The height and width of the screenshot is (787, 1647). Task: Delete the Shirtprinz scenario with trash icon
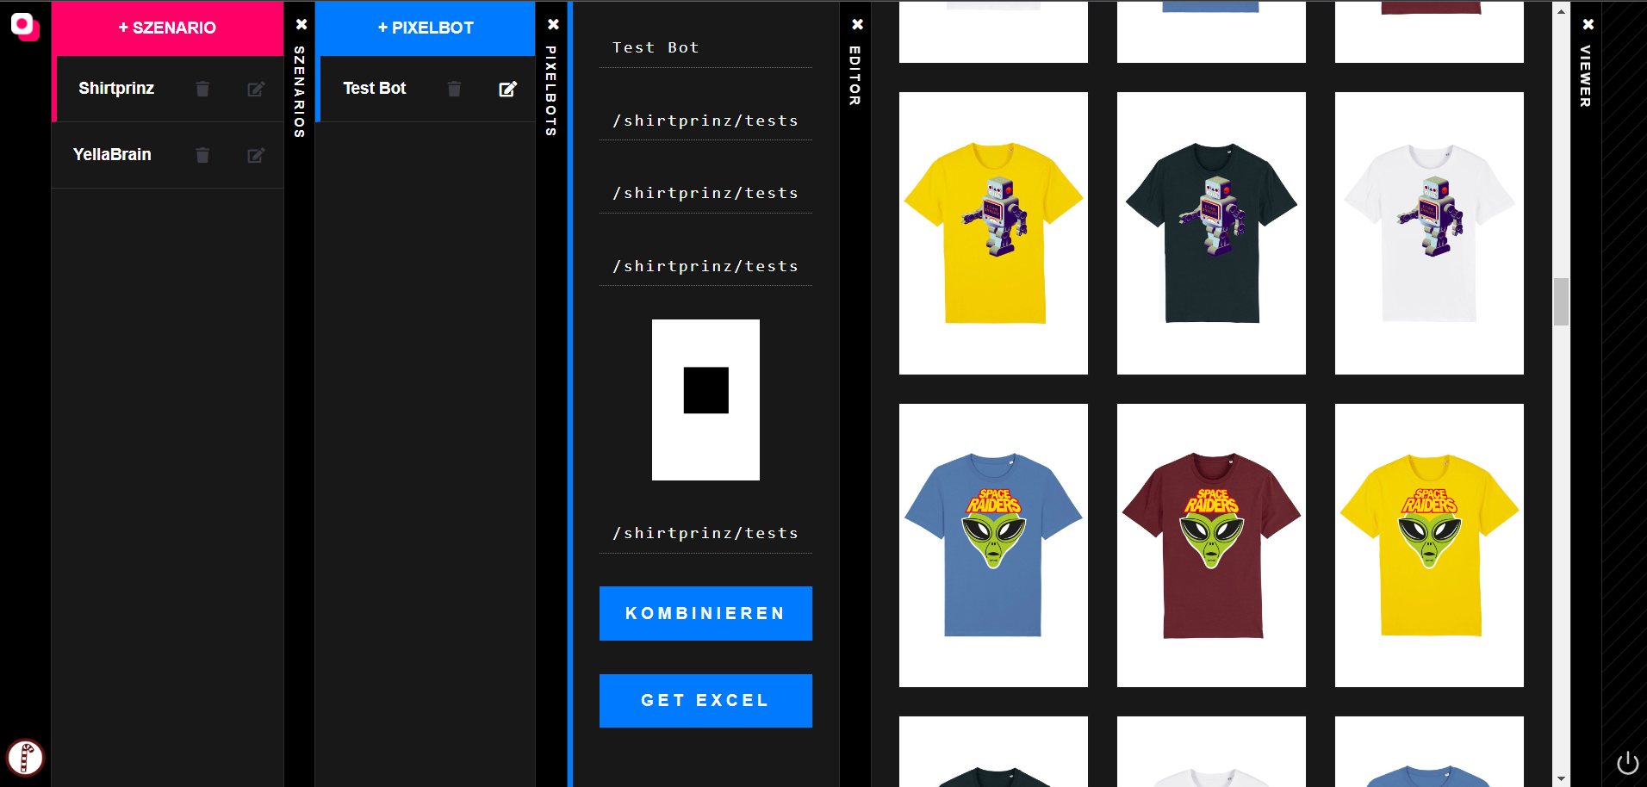point(202,89)
